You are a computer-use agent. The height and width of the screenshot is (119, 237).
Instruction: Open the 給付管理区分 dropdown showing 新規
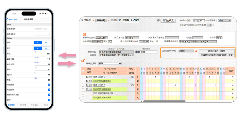[225, 20]
